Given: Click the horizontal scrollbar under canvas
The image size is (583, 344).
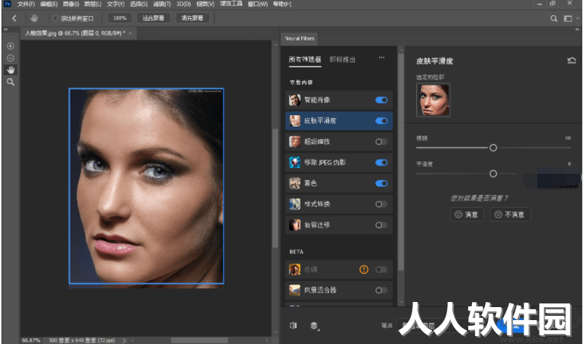Looking at the screenshot, I should click(199, 340).
